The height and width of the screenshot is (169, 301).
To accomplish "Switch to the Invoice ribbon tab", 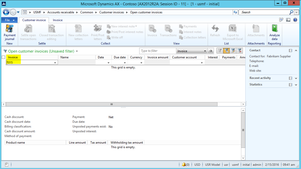I will tap(58, 20).
